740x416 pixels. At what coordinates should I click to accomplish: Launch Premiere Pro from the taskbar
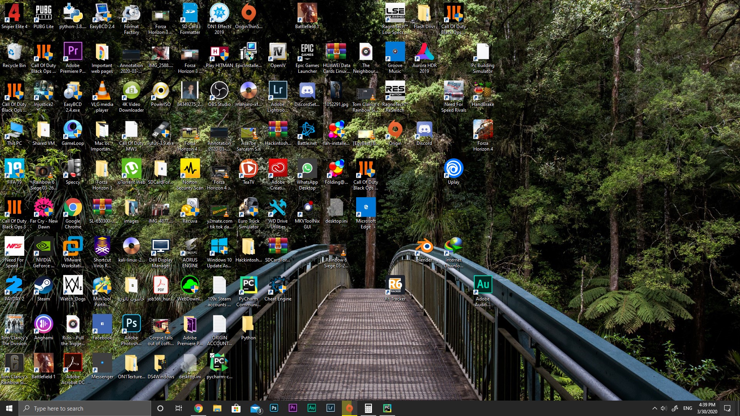click(293, 408)
